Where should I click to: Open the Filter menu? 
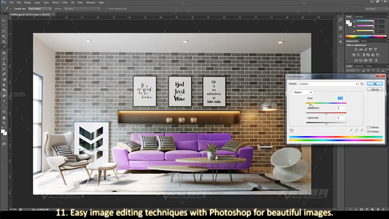65,2
